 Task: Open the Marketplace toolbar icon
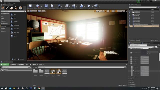(x=52, y=6)
